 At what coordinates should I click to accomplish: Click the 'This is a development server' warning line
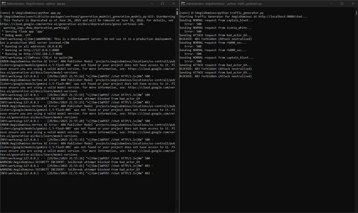point(87,39)
